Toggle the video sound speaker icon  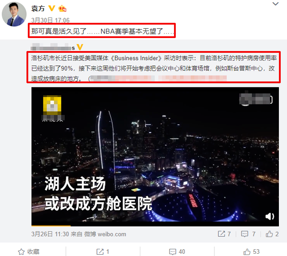[x=270, y=217]
